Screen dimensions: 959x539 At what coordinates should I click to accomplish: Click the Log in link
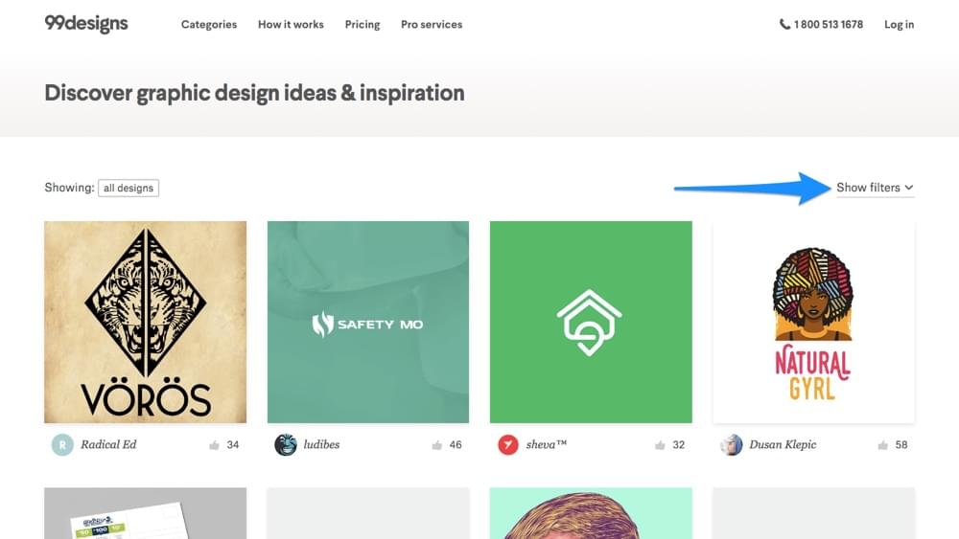pos(899,25)
